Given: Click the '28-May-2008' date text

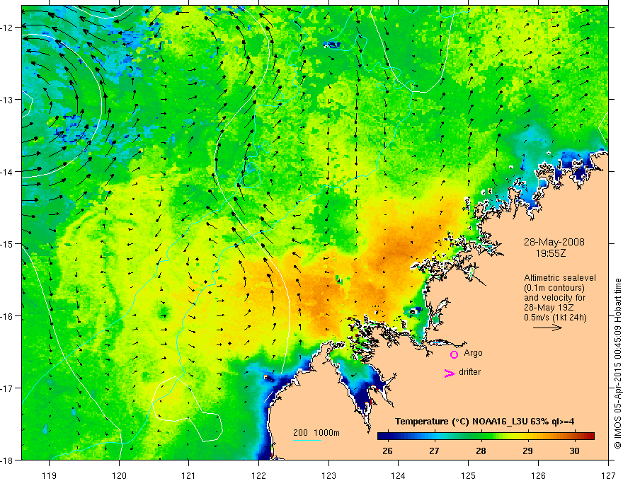Looking at the screenshot, I should coord(554,242).
